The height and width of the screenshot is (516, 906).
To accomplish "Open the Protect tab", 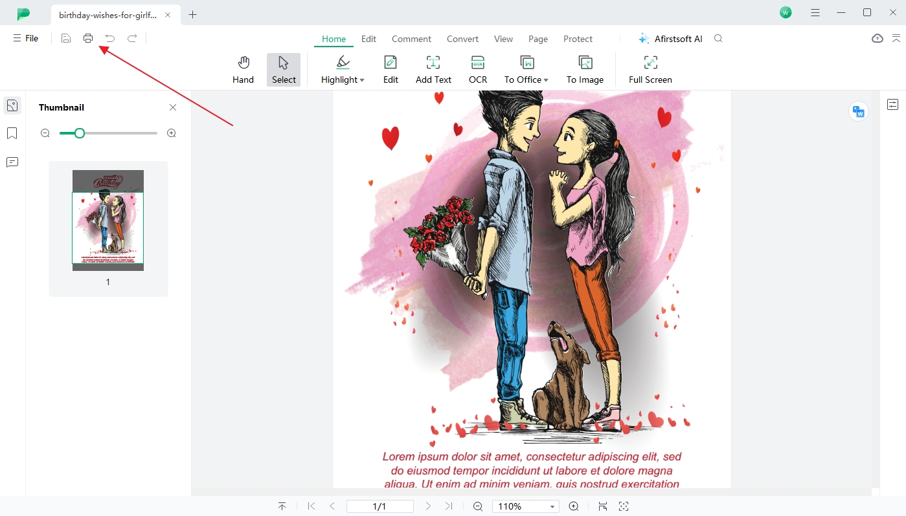I will click(578, 39).
